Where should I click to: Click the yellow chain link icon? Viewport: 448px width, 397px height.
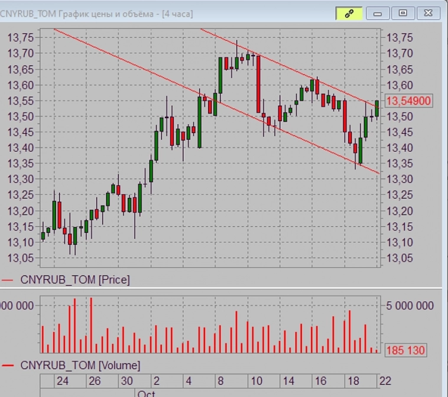(349, 14)
